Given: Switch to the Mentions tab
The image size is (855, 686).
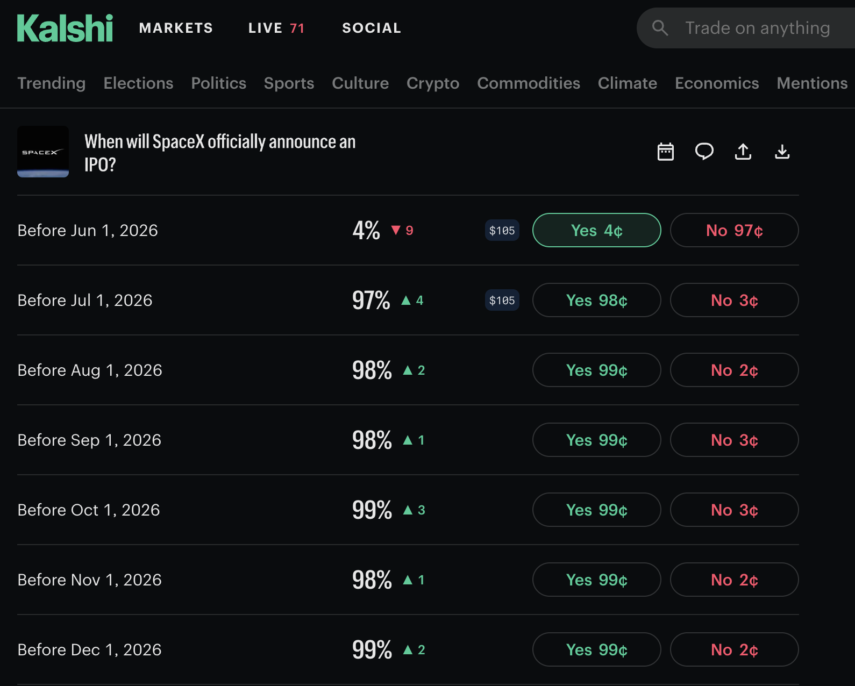Looking at the screenshot, I should 812,83.
